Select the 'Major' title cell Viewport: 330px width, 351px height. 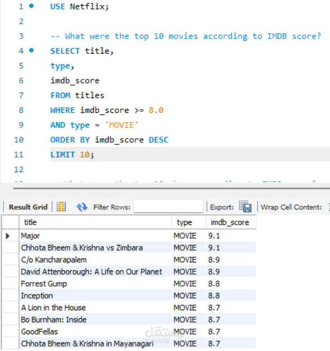coord(95,236)
